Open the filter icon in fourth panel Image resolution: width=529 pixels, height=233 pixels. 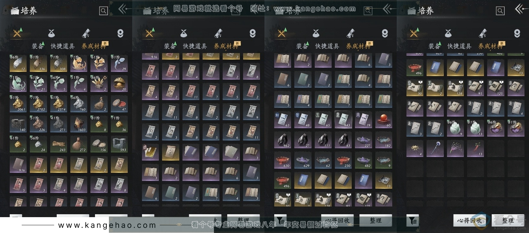point(412,220)
